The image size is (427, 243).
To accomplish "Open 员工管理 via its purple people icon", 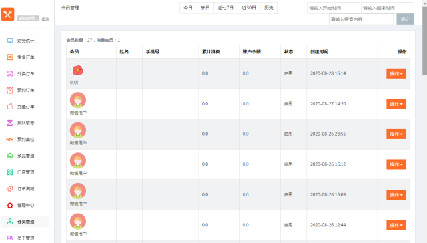I will pyautogui.click(x=10, y=238).
